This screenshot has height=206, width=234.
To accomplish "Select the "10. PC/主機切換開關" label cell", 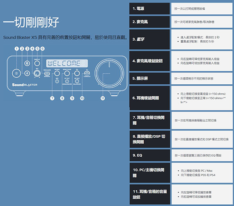I will coord(150,173).
